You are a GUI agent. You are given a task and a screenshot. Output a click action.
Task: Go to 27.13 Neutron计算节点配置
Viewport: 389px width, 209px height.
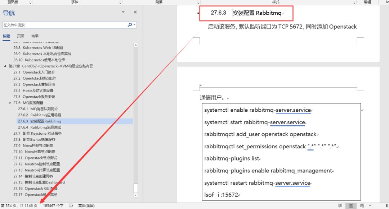[x=36, y=170]
